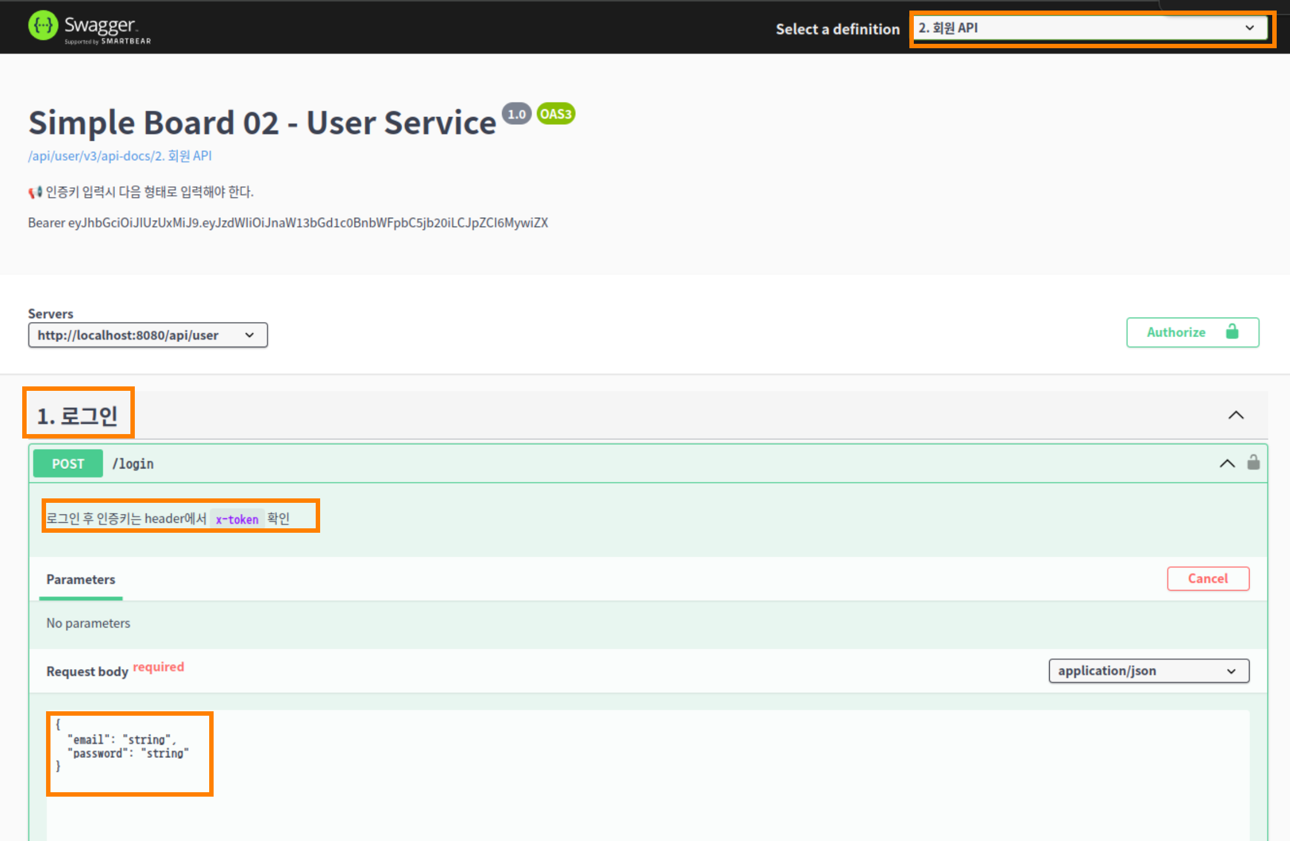The height and width of the screenshot is (841, 1290).
Task: Select the Parameters tab
Action: [x=81, y=579]
